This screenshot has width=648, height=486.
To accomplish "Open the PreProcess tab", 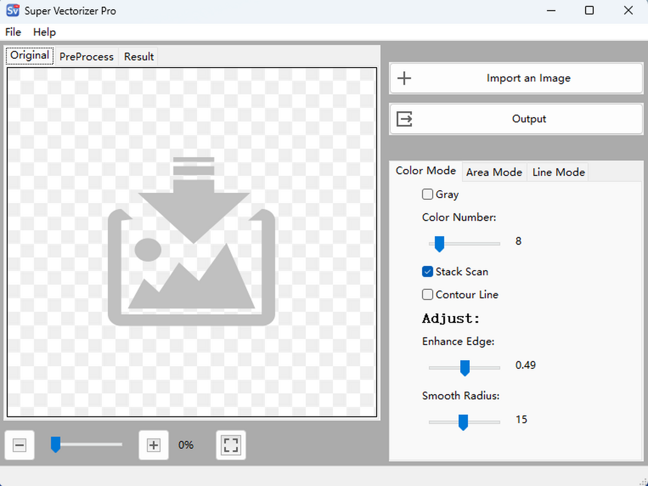I will click(86, 56).
